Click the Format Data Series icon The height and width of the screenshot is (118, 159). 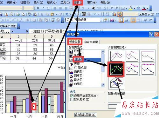pyautogui.click(x=105, y=20)
